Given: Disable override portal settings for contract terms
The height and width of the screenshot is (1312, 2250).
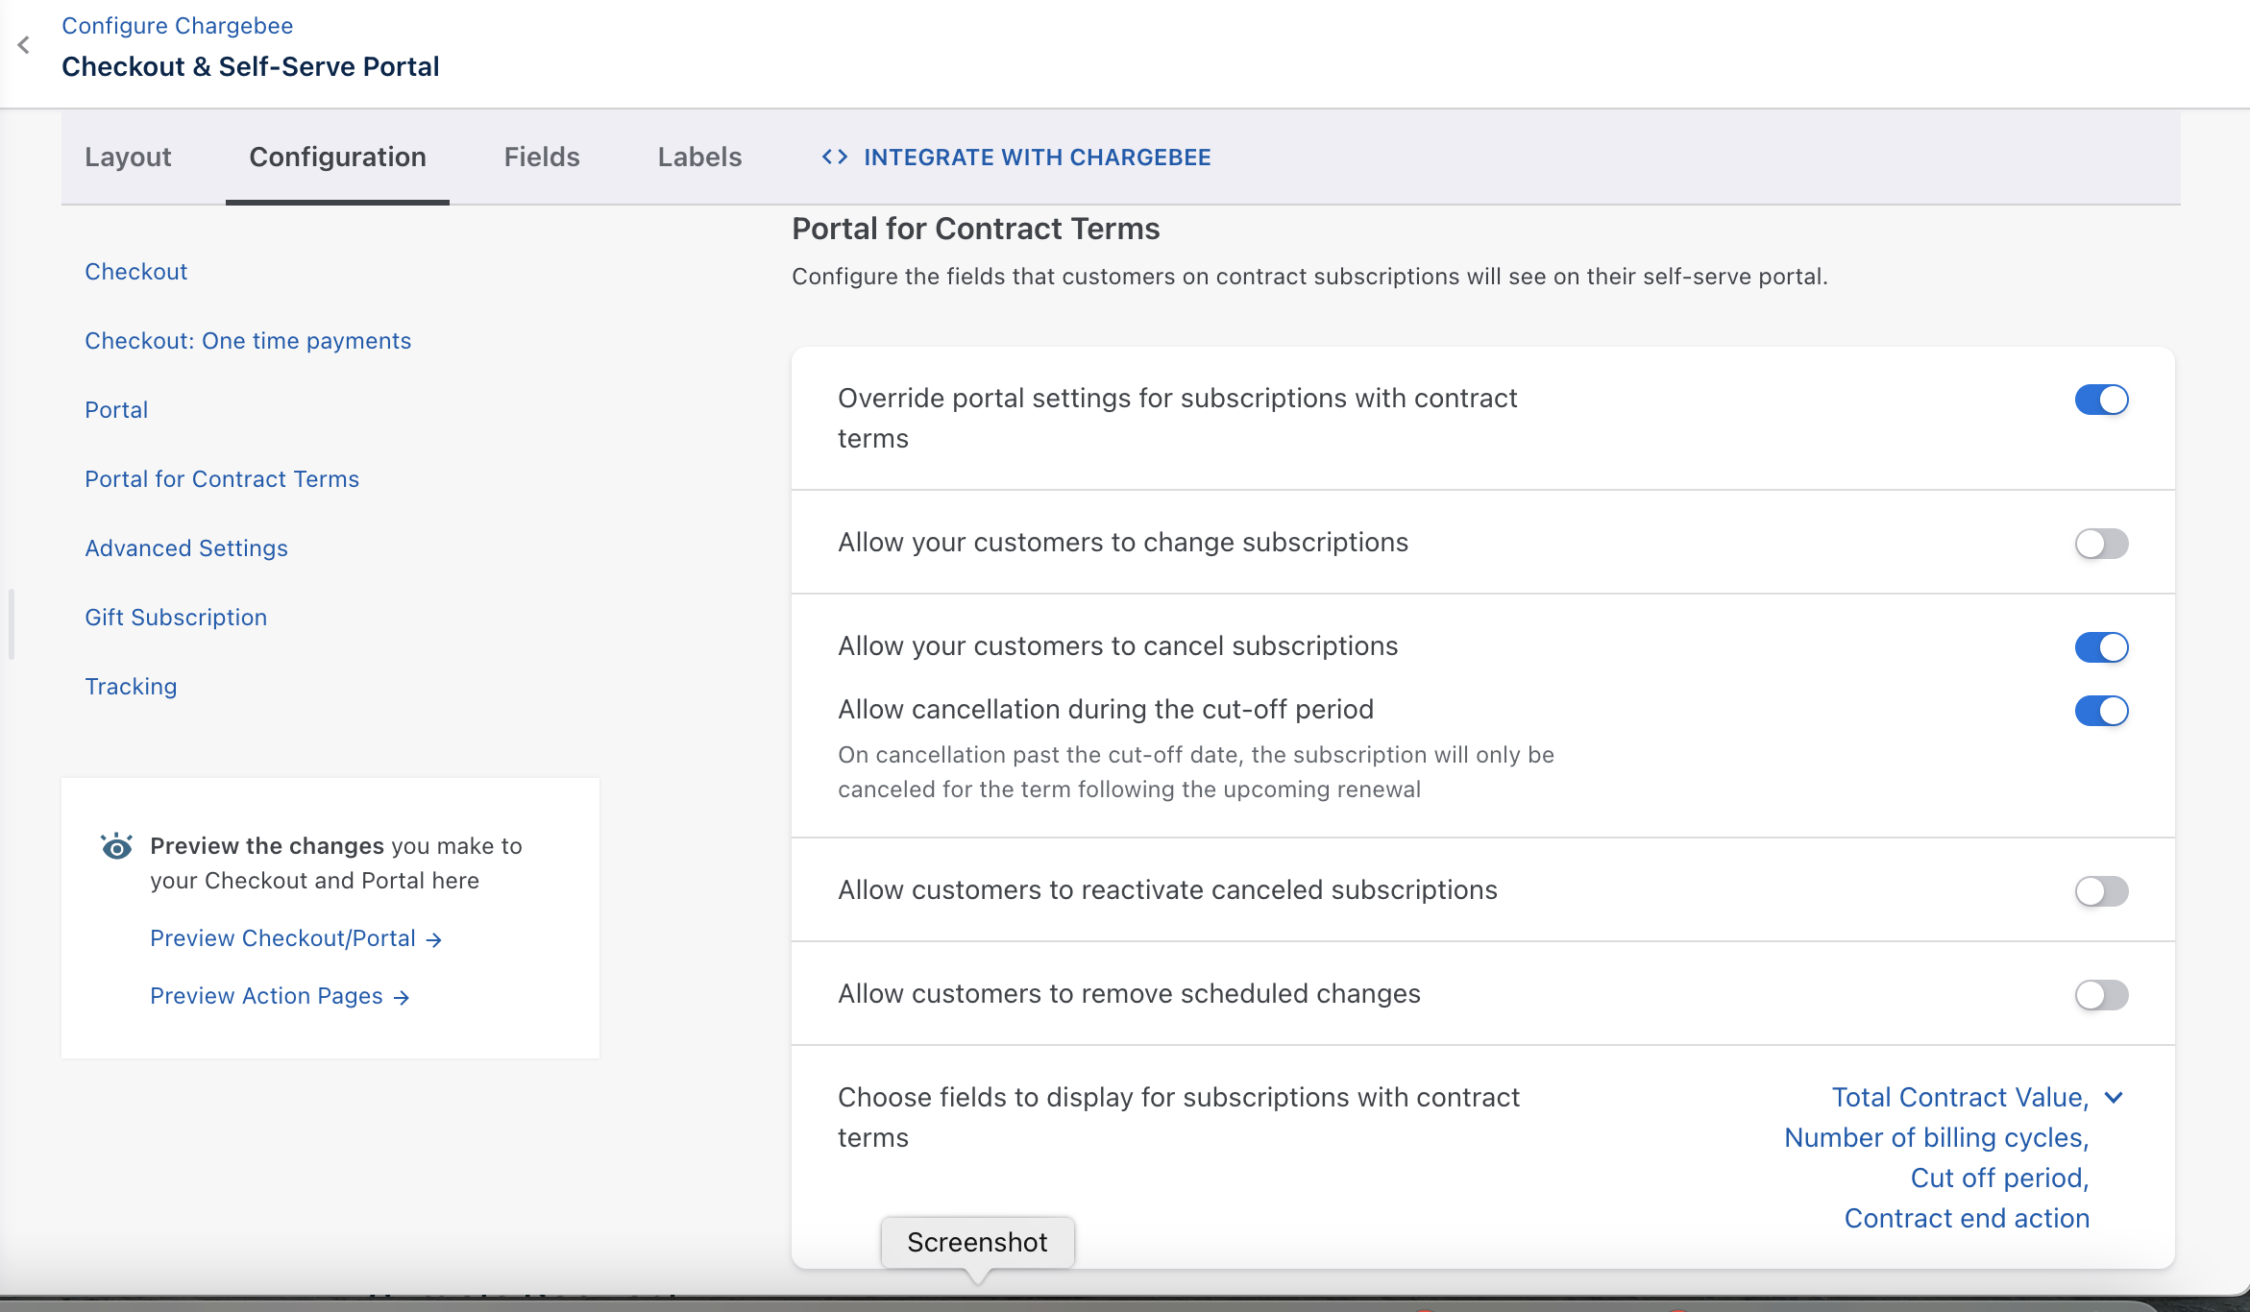Looking at the screenshot, I should (2101, 400).
